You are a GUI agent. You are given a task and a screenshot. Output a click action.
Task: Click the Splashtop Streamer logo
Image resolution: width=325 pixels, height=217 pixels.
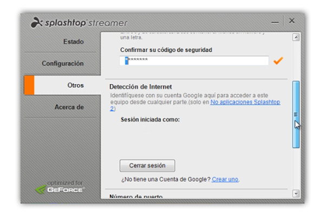pyautogui.click(x=79, y=23)
